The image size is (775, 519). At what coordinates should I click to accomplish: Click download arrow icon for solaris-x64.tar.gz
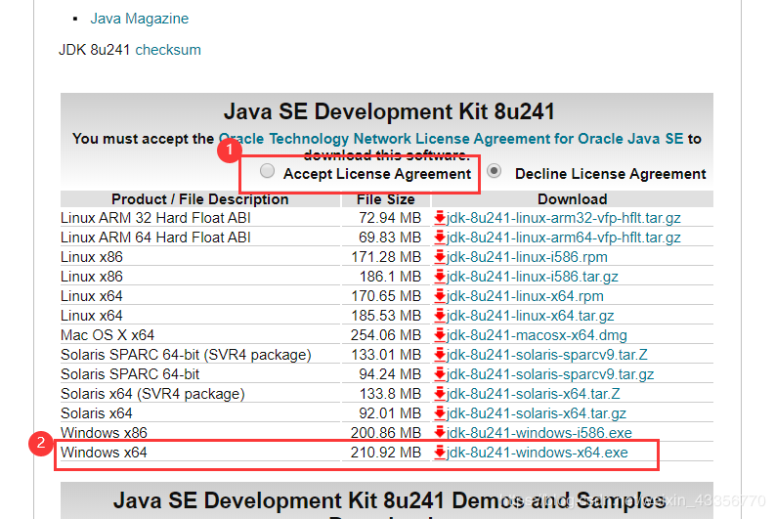click(x=440, y=413)
